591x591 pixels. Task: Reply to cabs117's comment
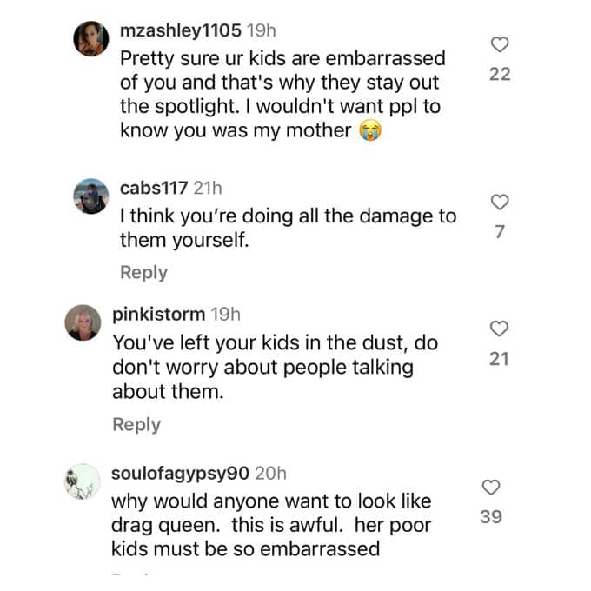[x=143, y=273]
